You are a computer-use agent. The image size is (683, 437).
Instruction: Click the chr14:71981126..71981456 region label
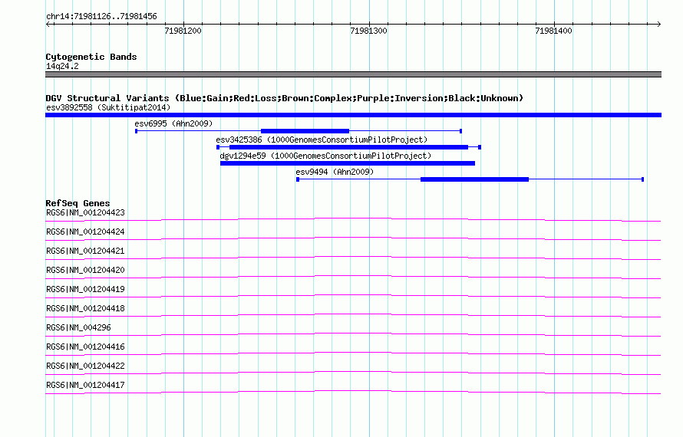click(101, 17)
